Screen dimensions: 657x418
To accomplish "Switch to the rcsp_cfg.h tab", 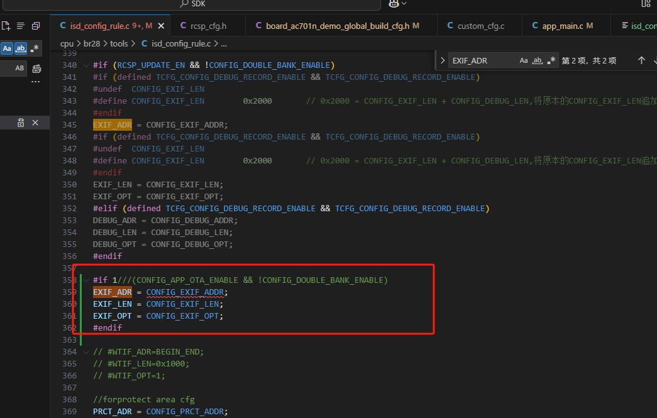I will point(208,26).
